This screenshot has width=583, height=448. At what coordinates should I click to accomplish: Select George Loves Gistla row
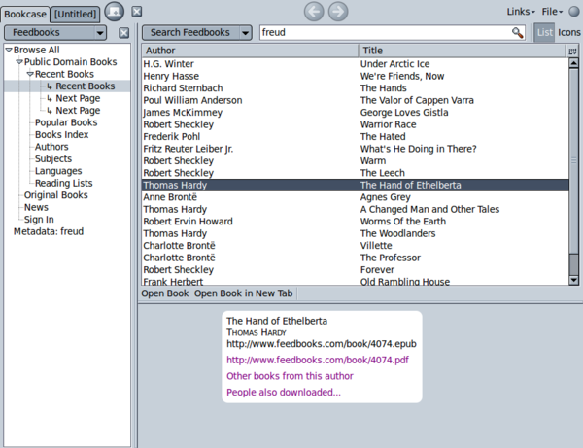[355, 113]
